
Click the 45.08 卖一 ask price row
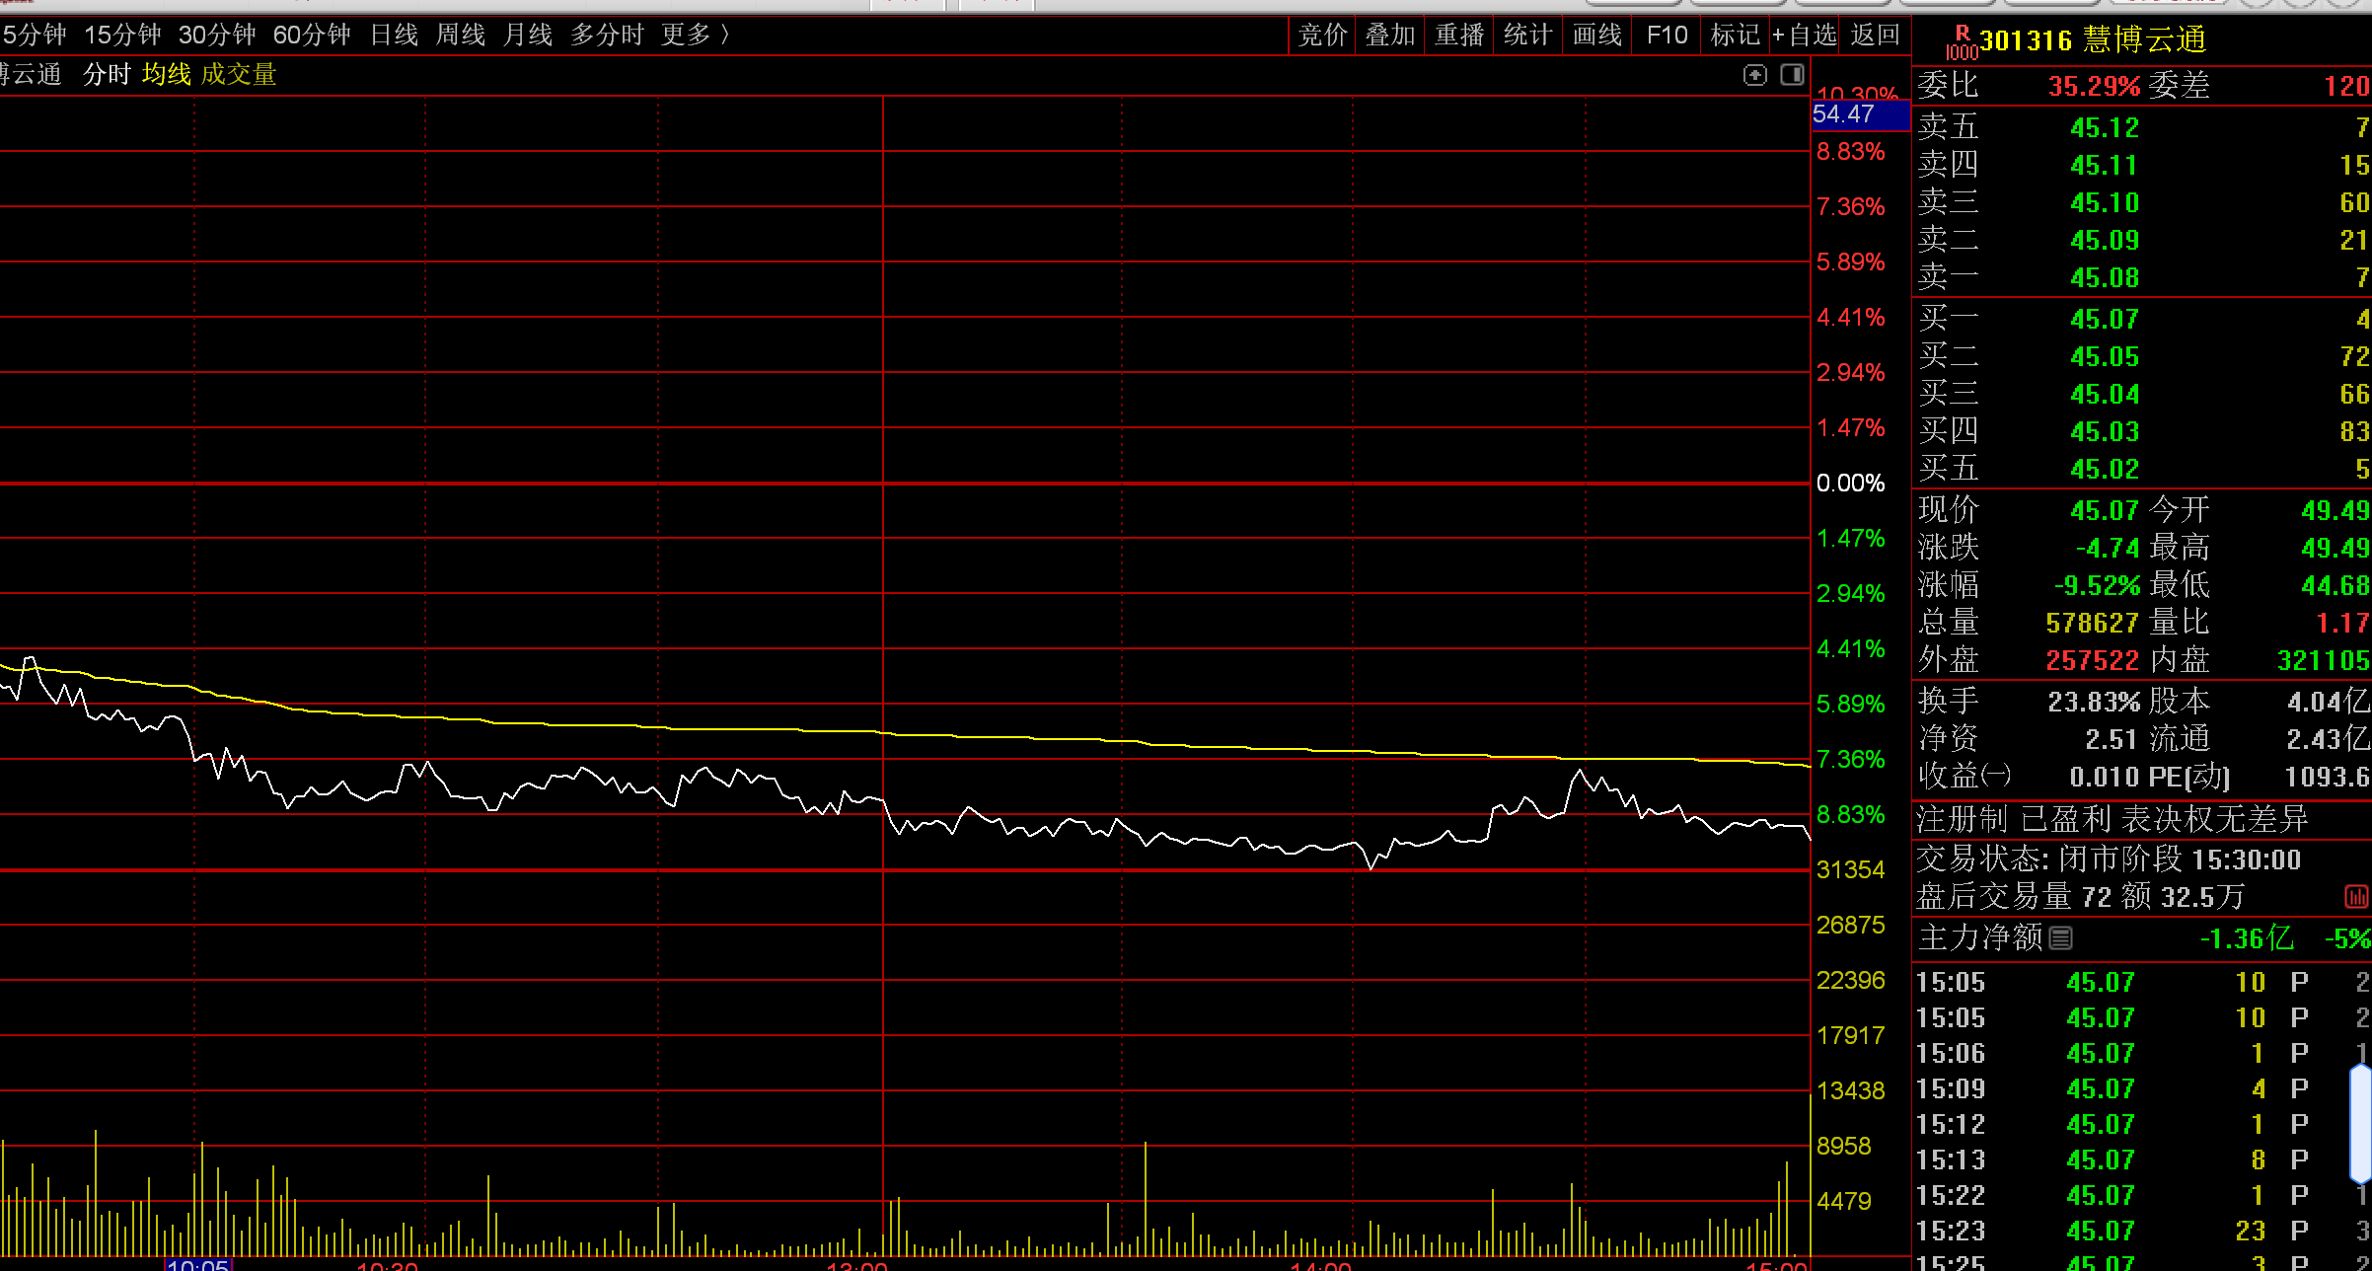[x=2104, y=278]
